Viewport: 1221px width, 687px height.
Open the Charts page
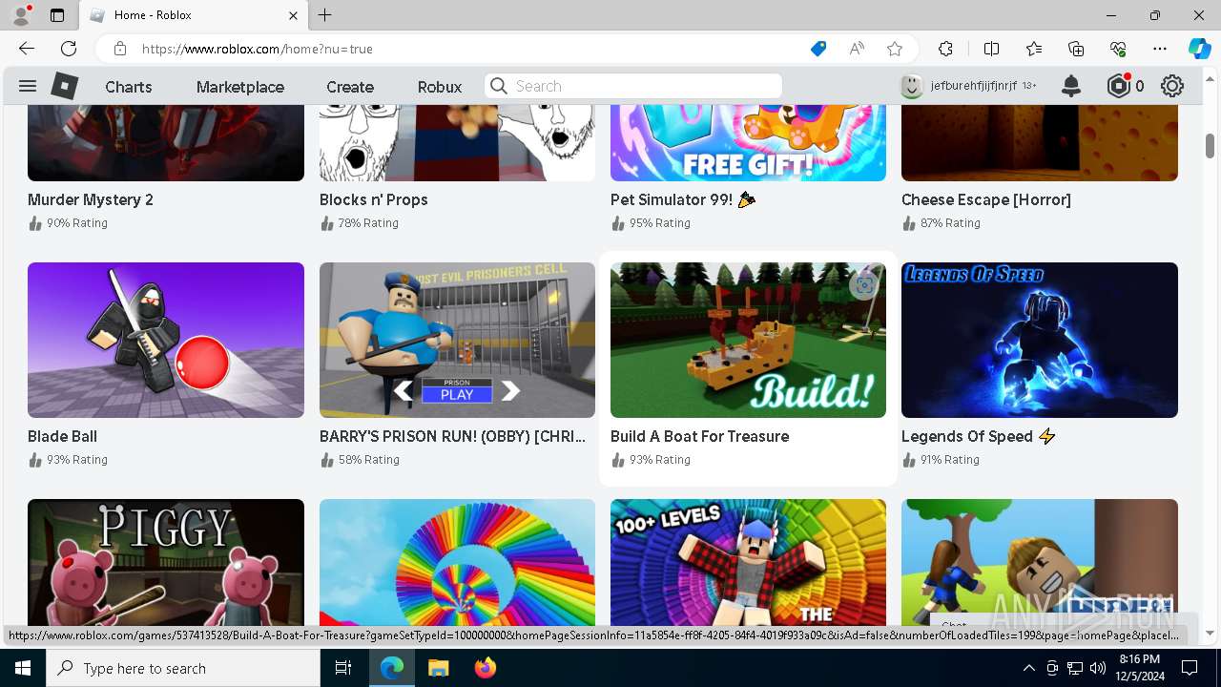[x=129, y=87]
